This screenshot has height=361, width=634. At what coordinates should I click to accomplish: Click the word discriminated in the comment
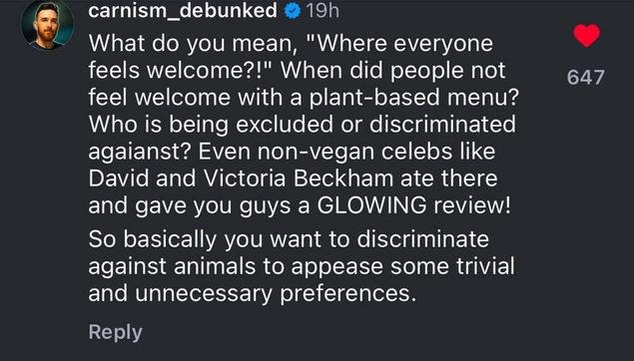442,125
